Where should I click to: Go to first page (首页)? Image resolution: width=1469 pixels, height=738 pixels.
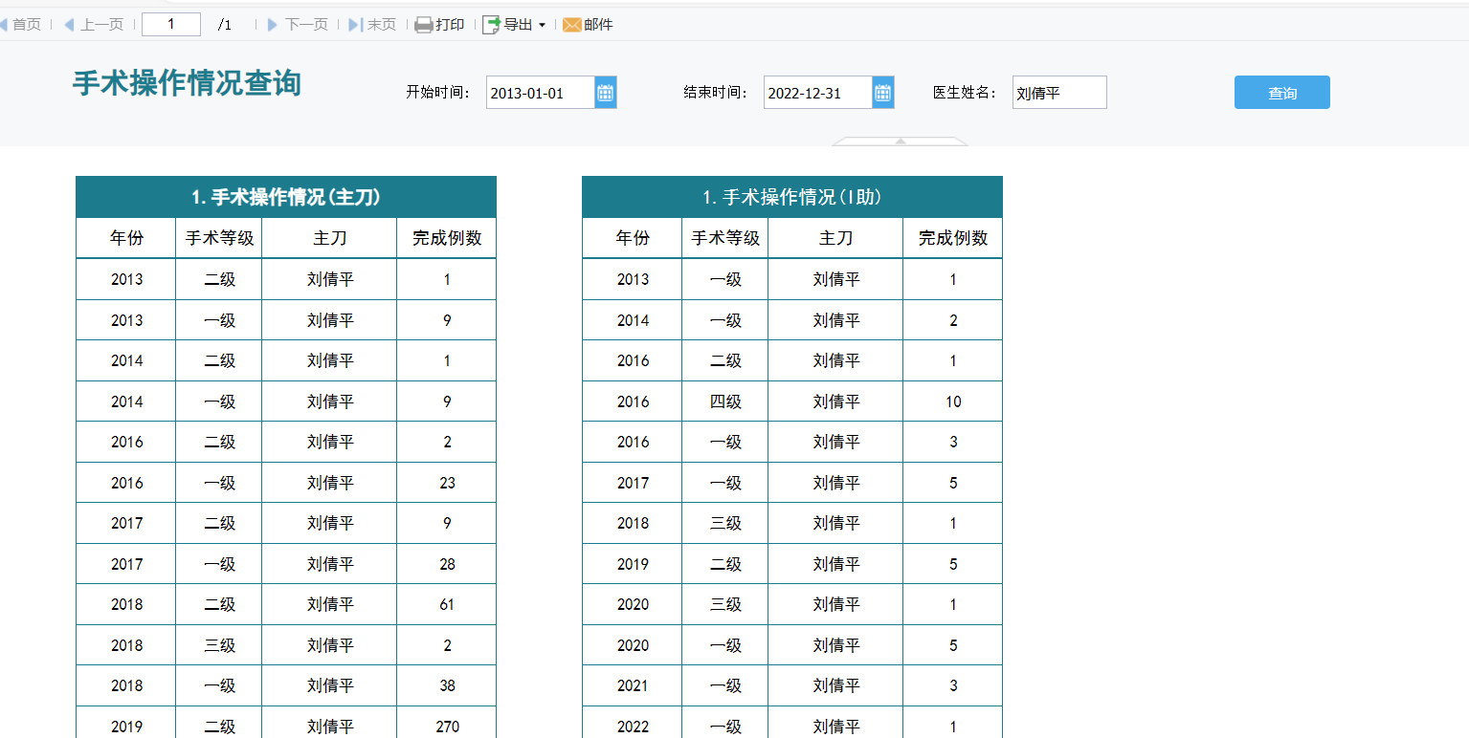tap(21, 25)
